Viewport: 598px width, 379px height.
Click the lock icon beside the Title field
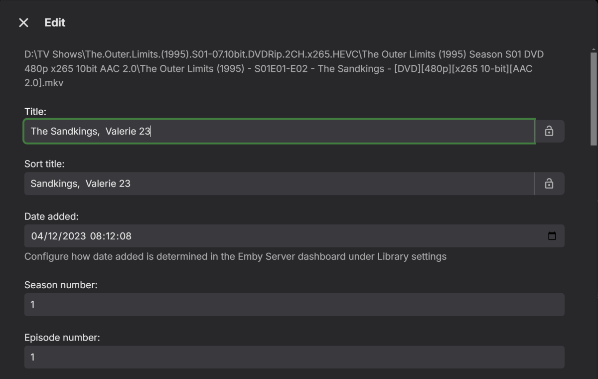pyautogui.click(x=549, y=131)
